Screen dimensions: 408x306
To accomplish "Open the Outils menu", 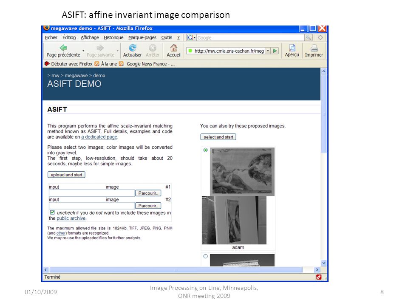I will (167, 37).
